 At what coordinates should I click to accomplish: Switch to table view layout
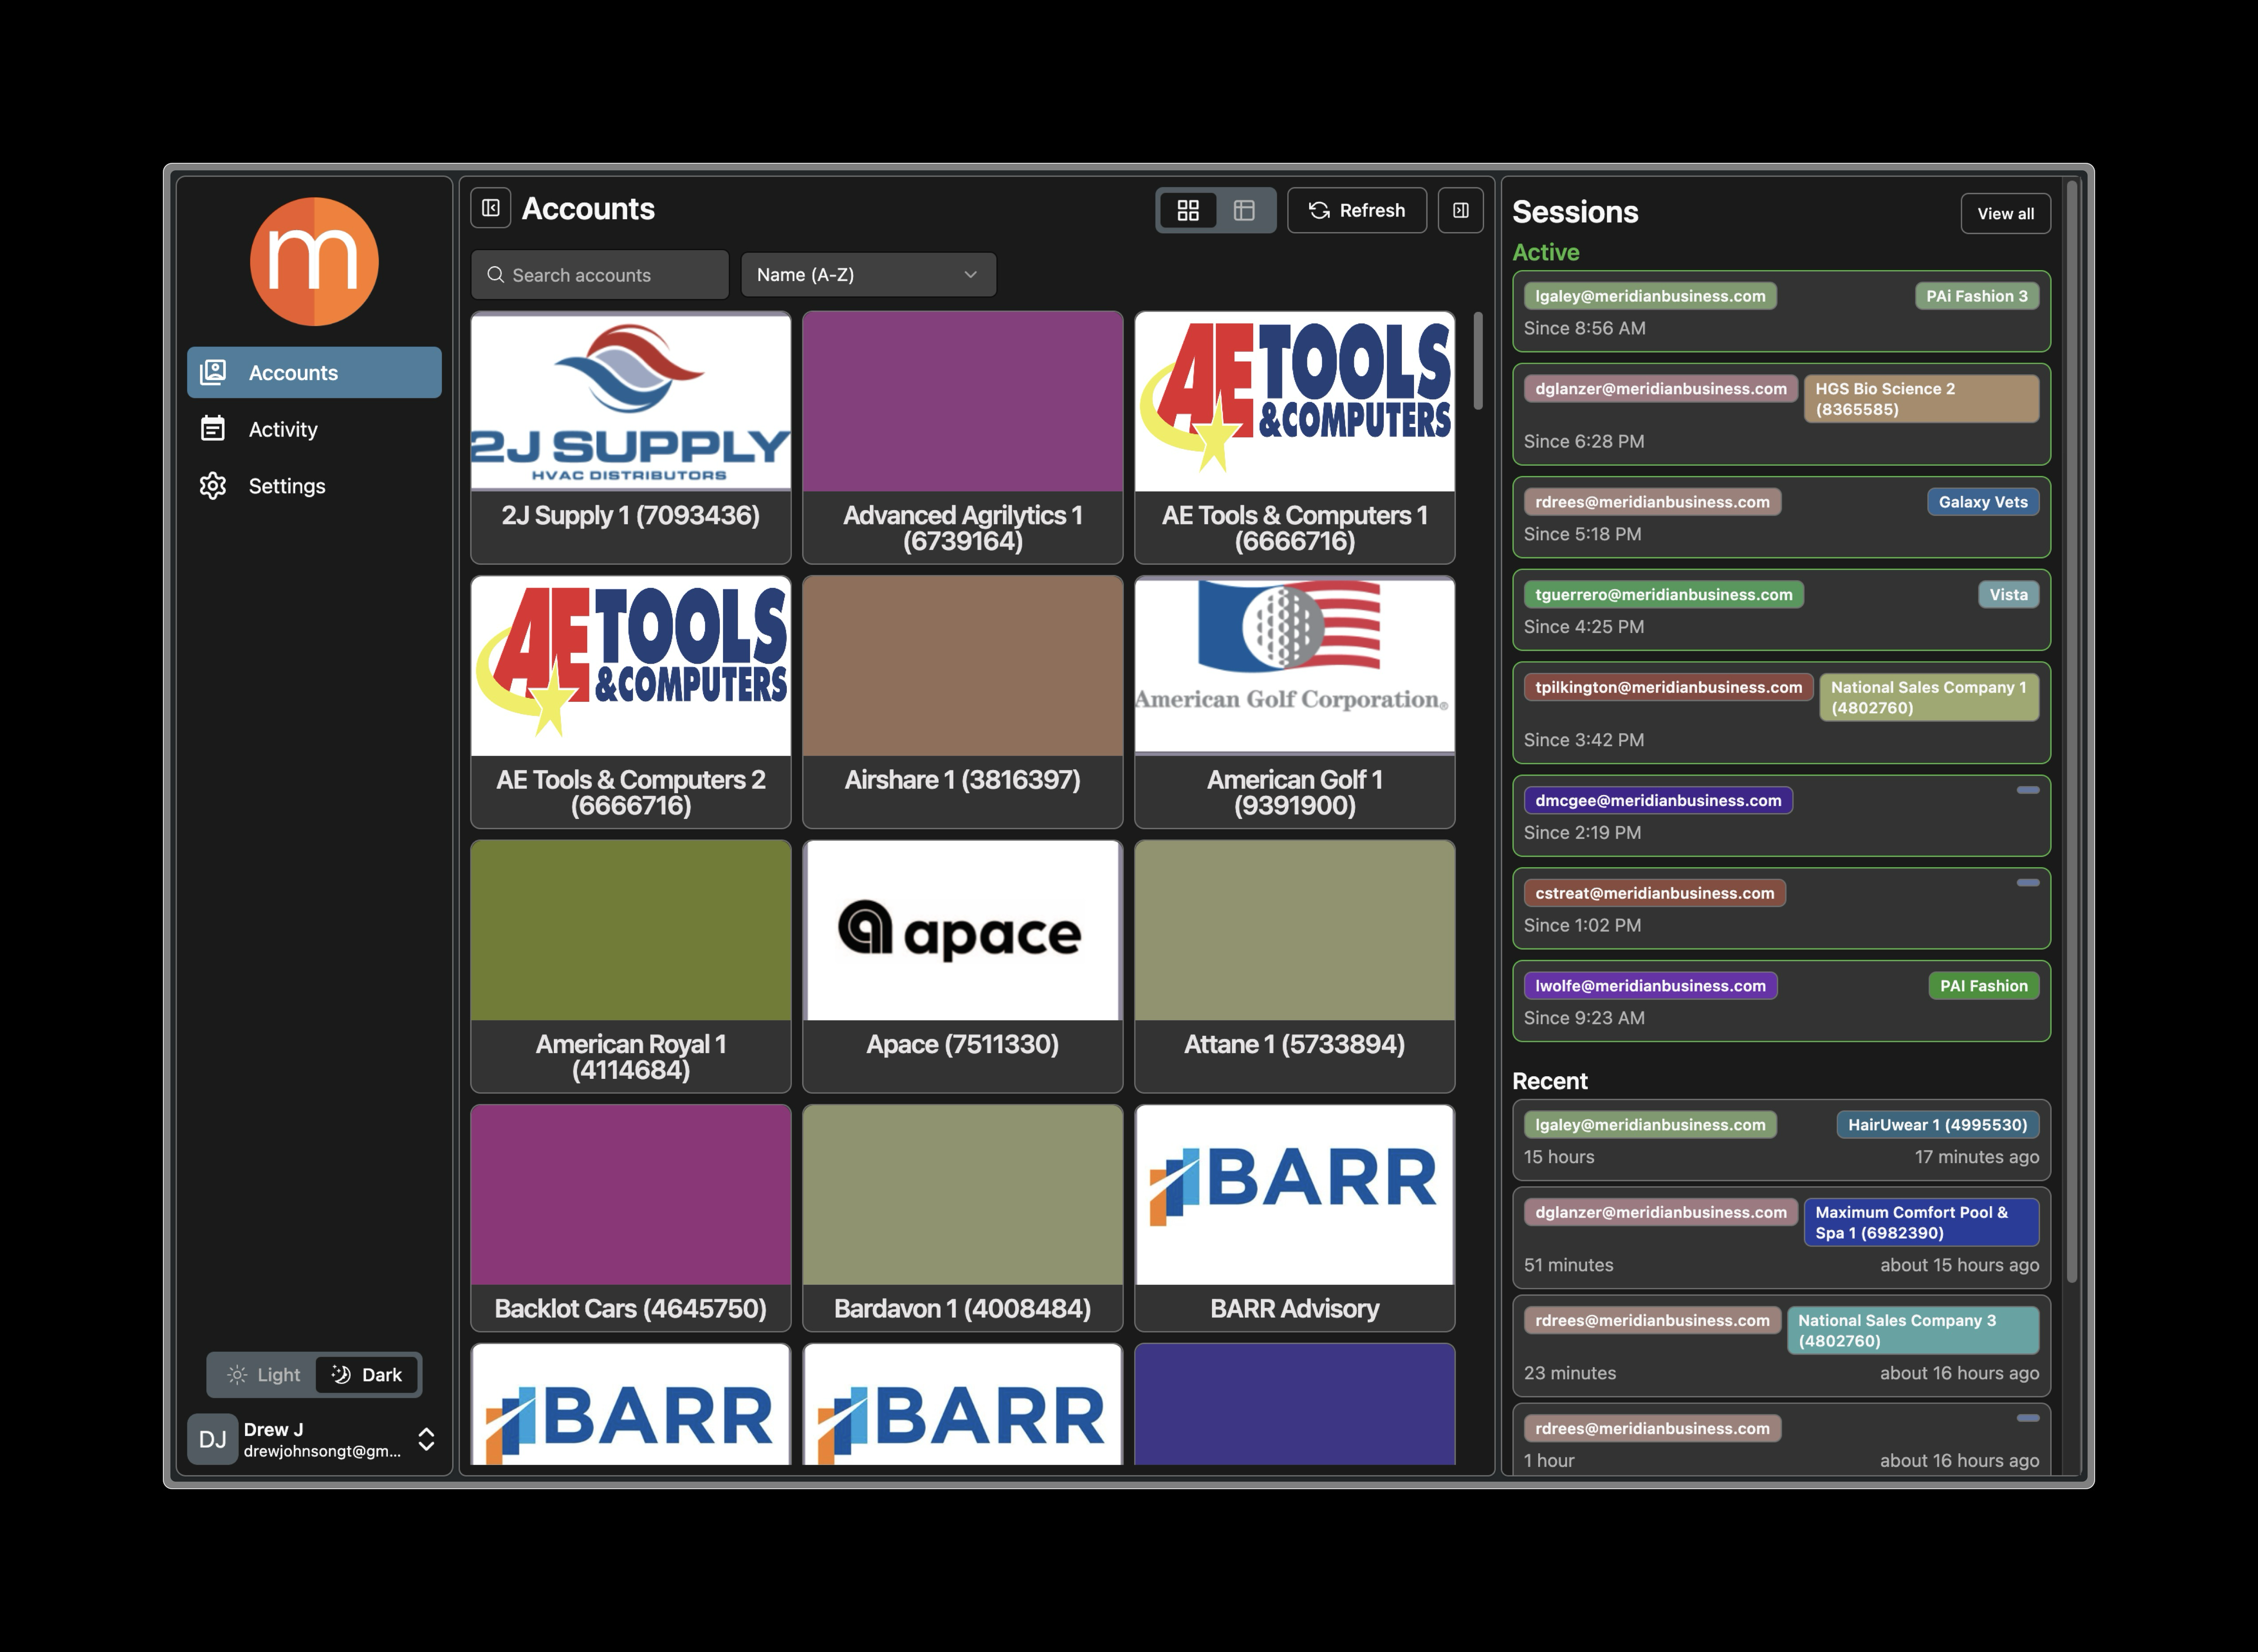(x=1243, y=210)
